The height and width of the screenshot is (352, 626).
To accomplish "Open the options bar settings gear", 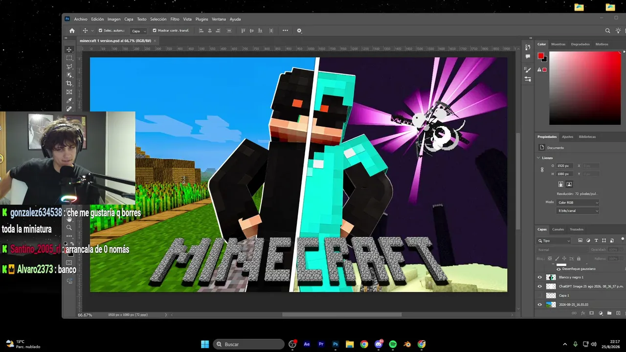I will tap(299, 30).
